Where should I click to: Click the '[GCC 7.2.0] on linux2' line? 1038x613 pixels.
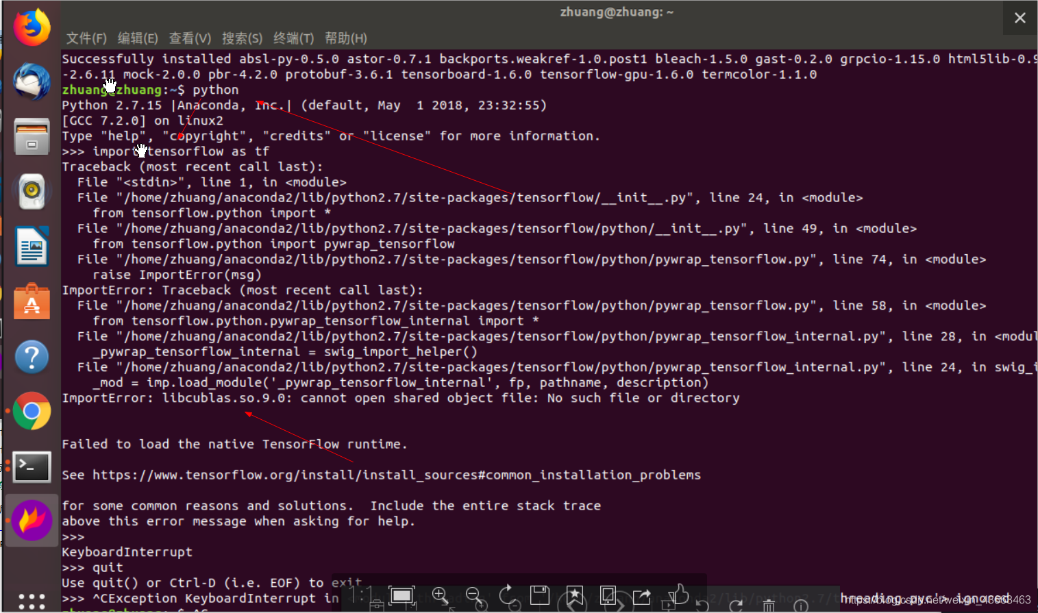[x=143, y=121]
